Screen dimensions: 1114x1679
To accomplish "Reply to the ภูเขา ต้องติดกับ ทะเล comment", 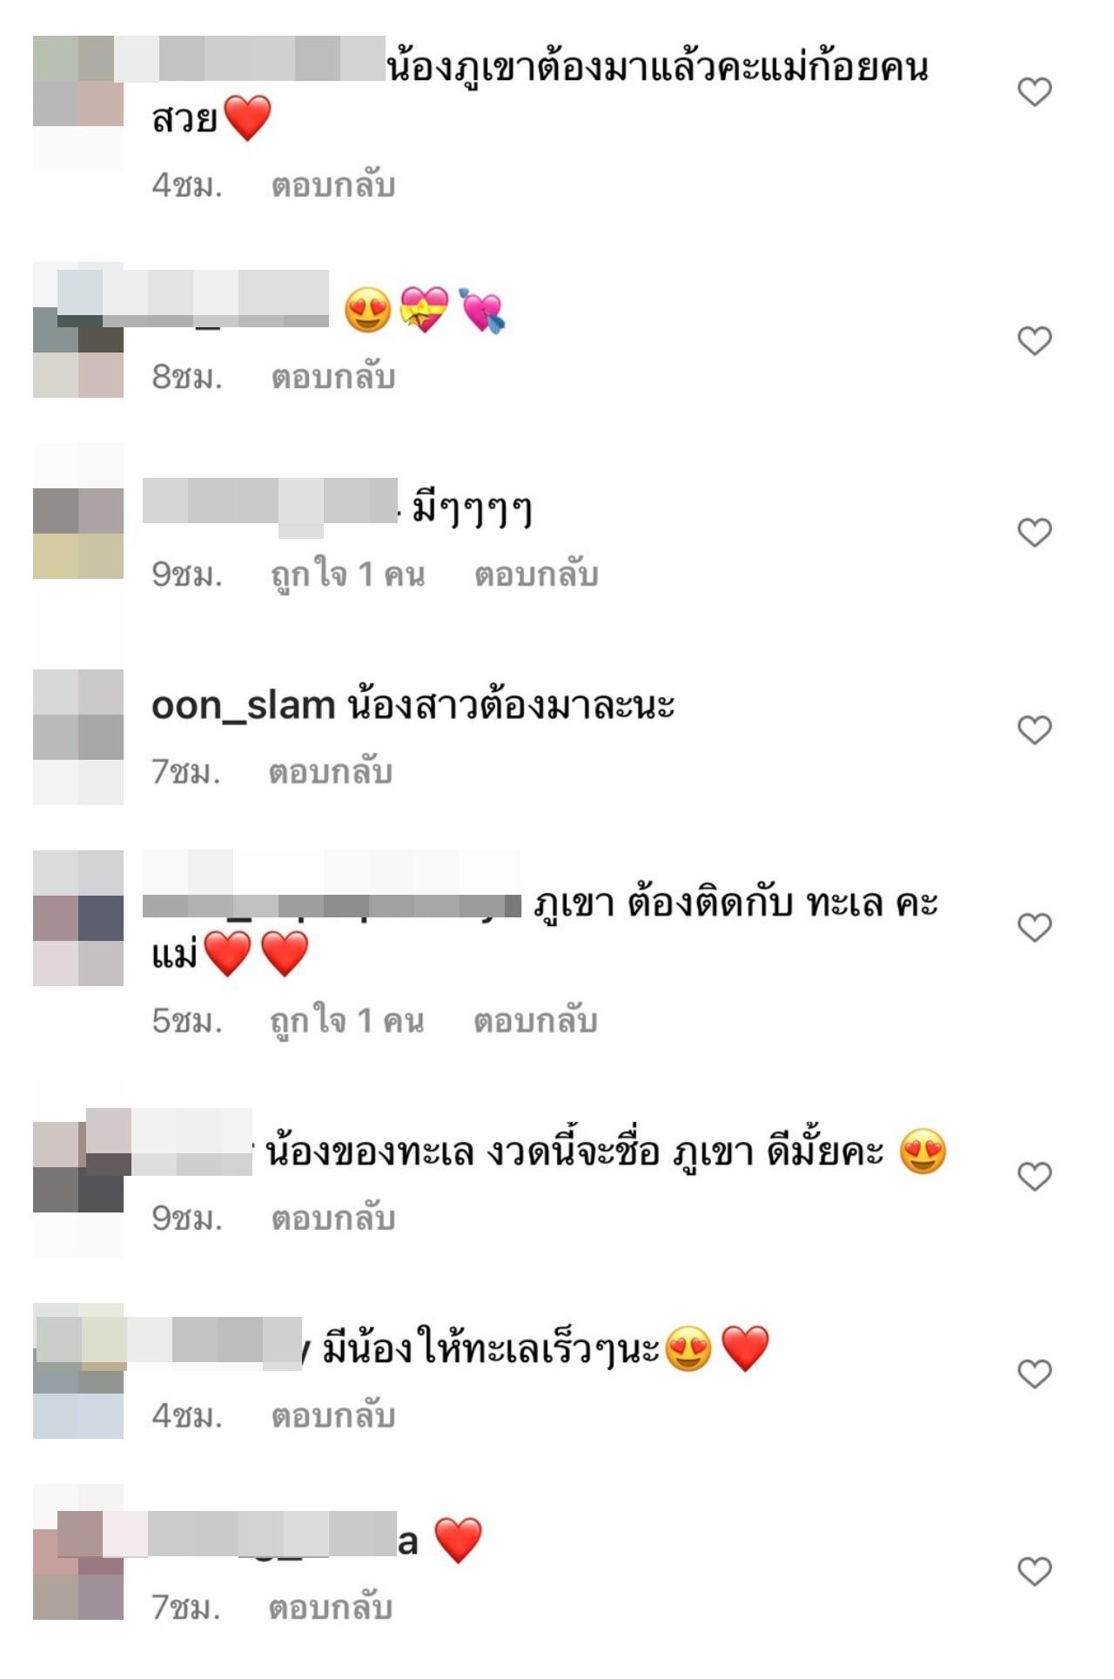I will (x=535, y=1021).
